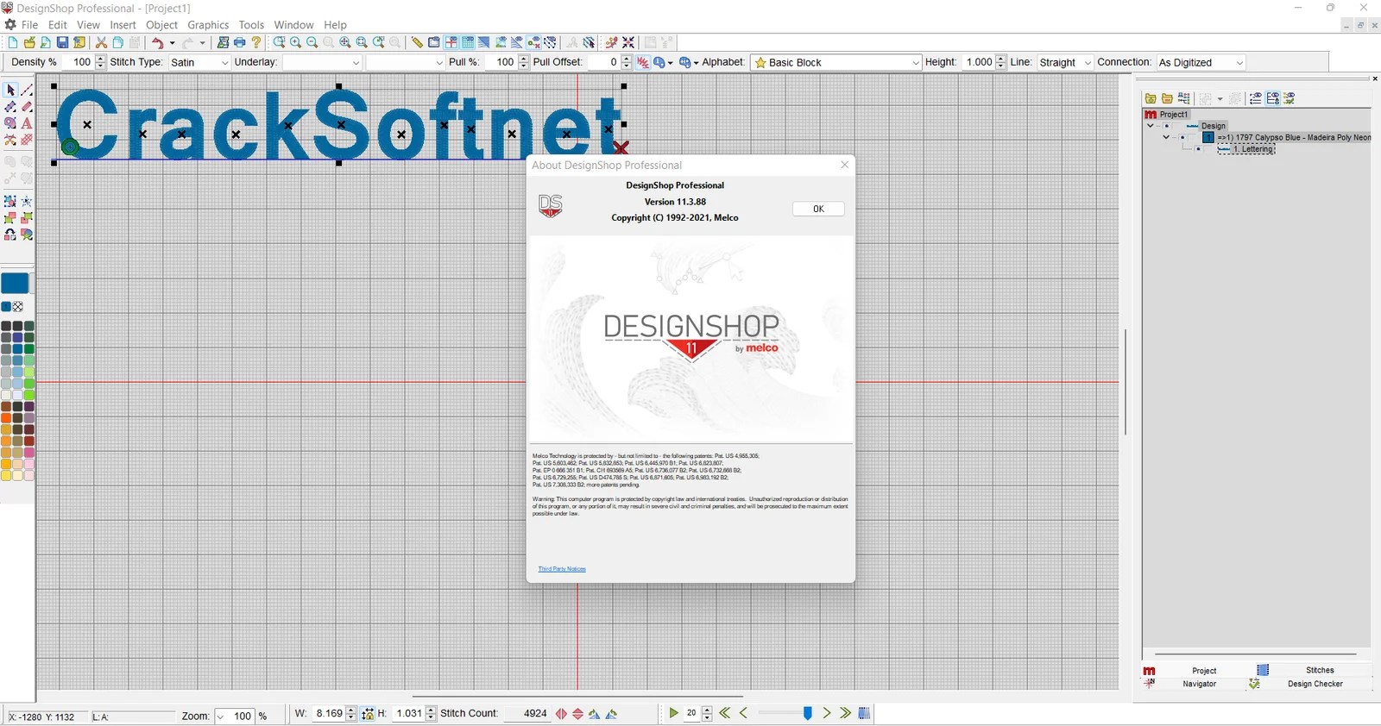Open the Edit menu
Image resolution: width=1381 pixels, height=726 pixels.
point(58,25)
